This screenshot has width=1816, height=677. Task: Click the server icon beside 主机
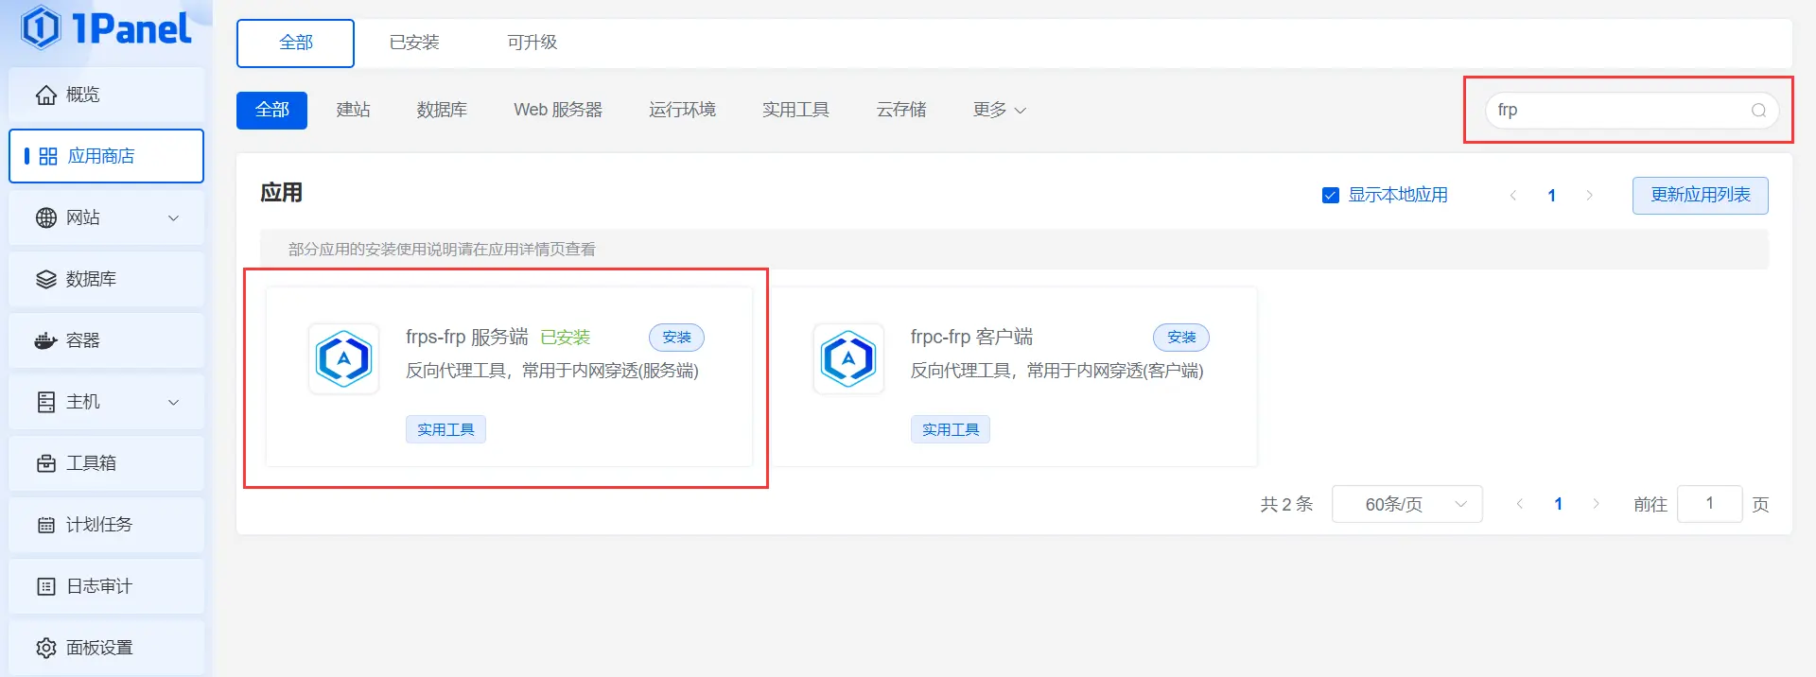(46, 402)
